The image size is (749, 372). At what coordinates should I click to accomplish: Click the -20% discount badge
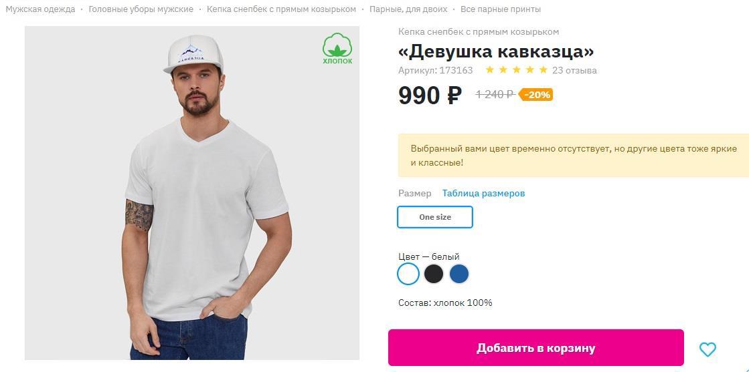(x=536, y=95)
